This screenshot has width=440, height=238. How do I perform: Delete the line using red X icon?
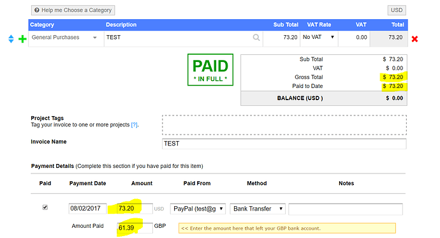point(414,39)
